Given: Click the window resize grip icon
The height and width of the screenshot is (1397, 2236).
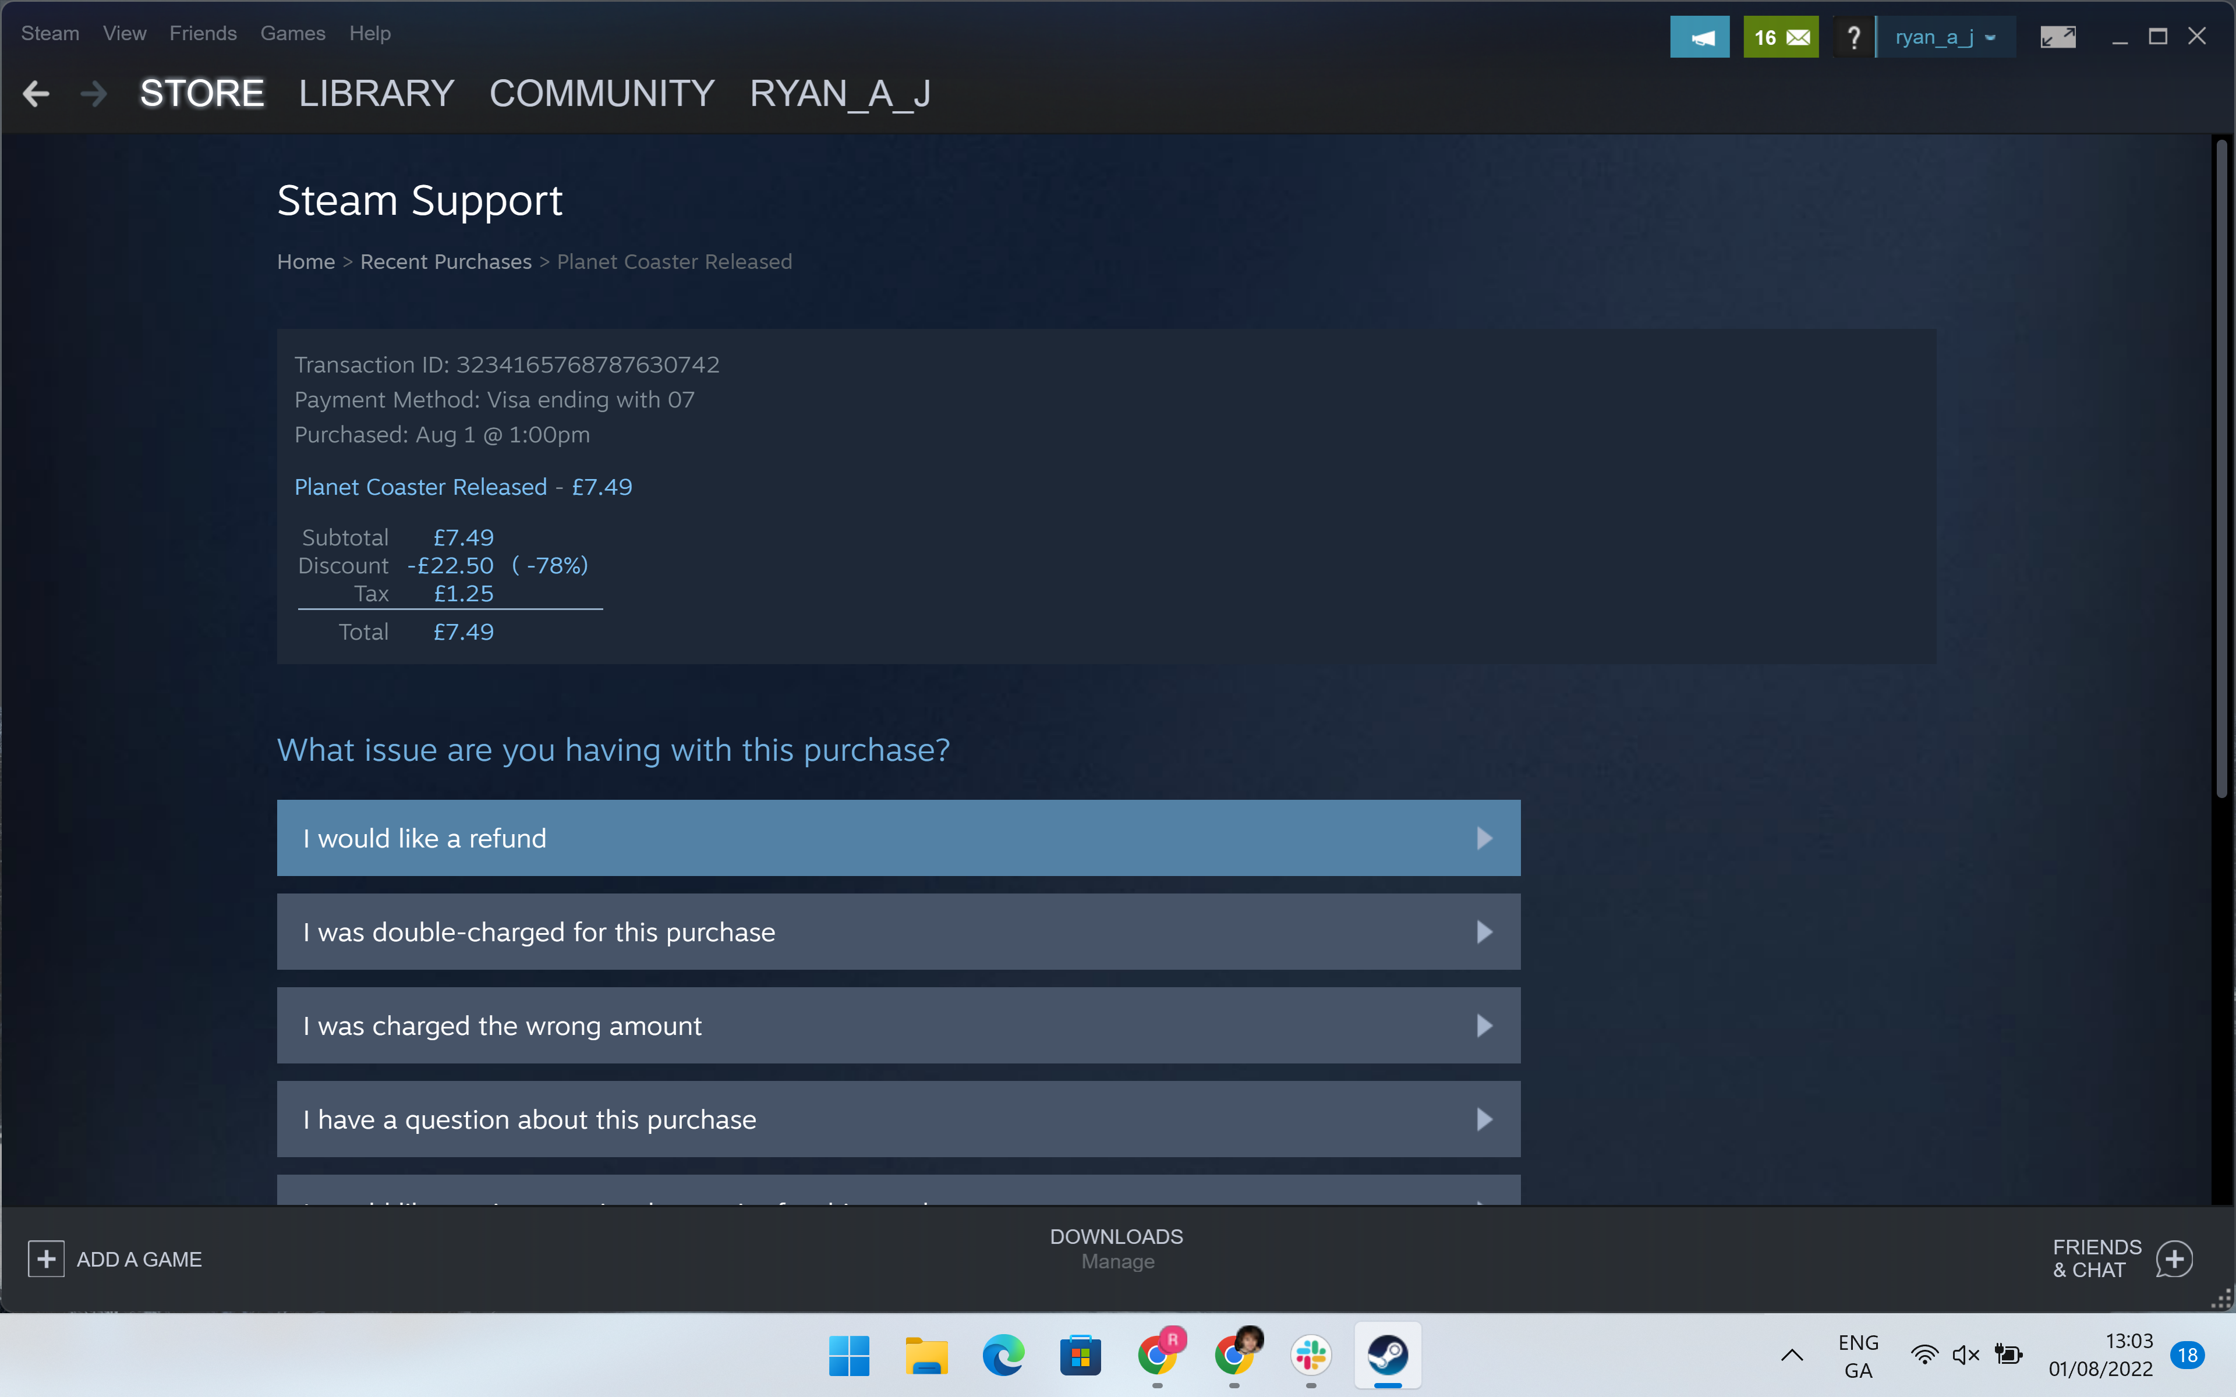Looking at the screenshot, I should click(2221, 1298).
